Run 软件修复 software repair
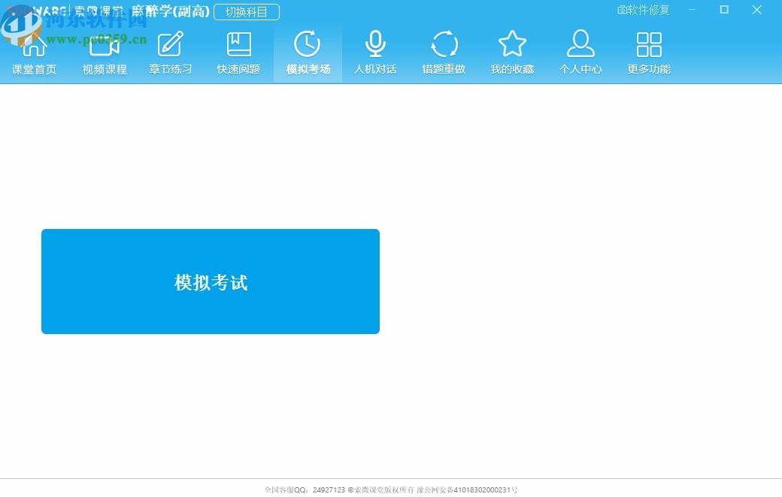782x497 pixels. pos(643,10)
